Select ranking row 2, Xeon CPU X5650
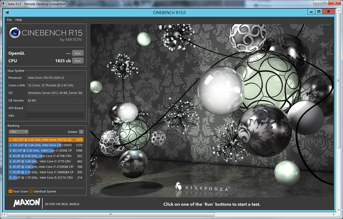This screenshot has height=219, width=343. [46, 145]
